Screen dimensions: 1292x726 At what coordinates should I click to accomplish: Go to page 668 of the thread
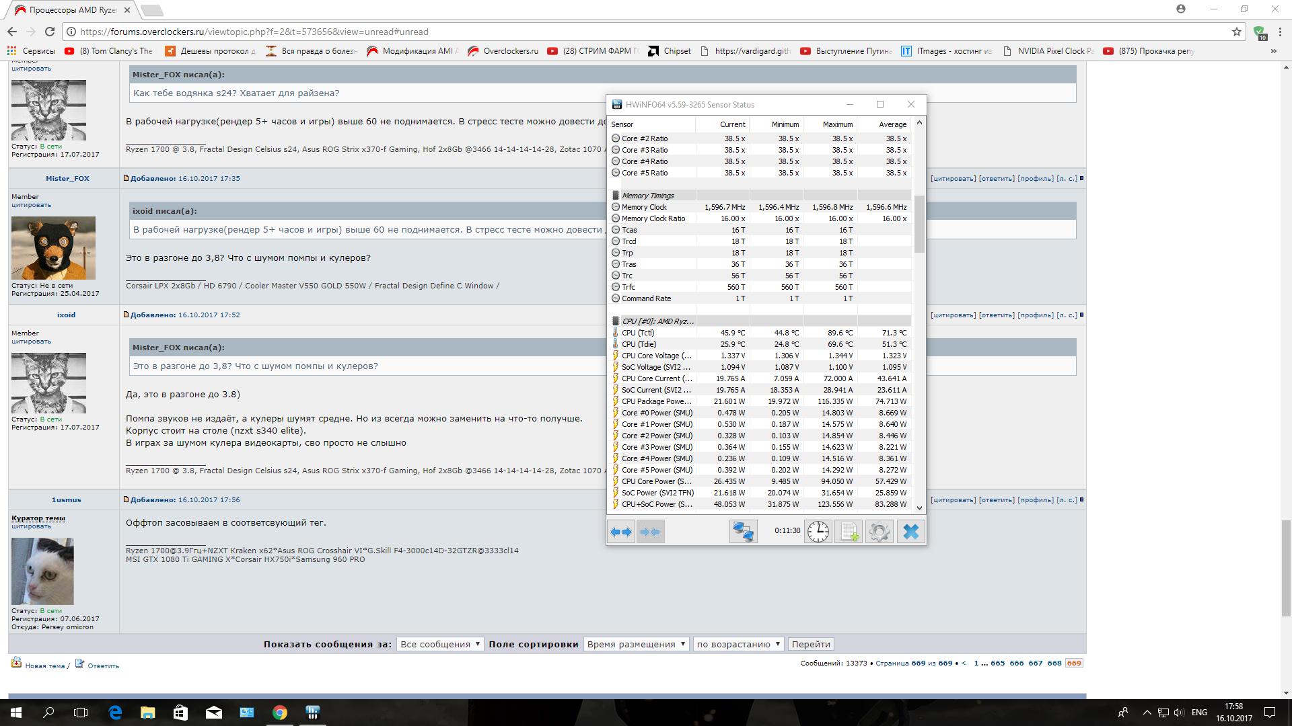(1054, 663)
